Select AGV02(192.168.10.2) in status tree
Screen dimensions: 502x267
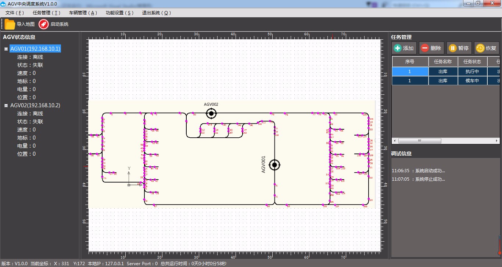point(35,105)
